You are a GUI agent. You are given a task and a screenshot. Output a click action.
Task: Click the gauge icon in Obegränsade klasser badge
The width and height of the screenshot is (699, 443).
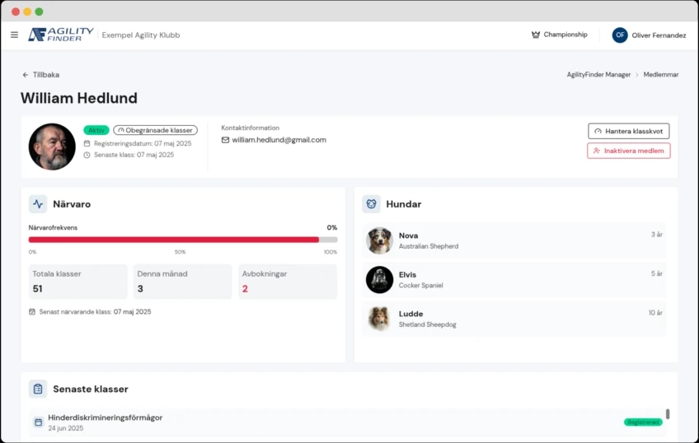click(121, 130)
